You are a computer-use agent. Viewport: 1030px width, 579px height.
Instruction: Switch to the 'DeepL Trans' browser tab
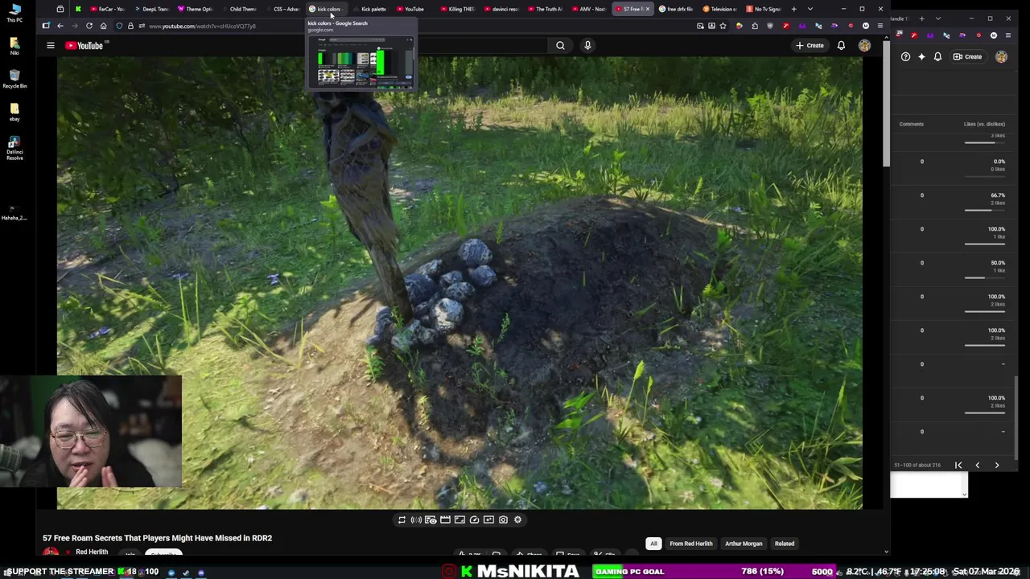tap(152, 9)
